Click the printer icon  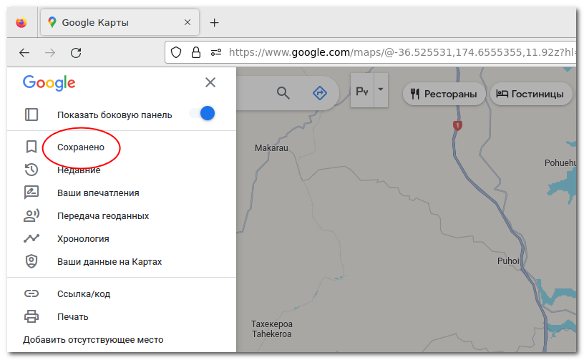click(31, 316)
